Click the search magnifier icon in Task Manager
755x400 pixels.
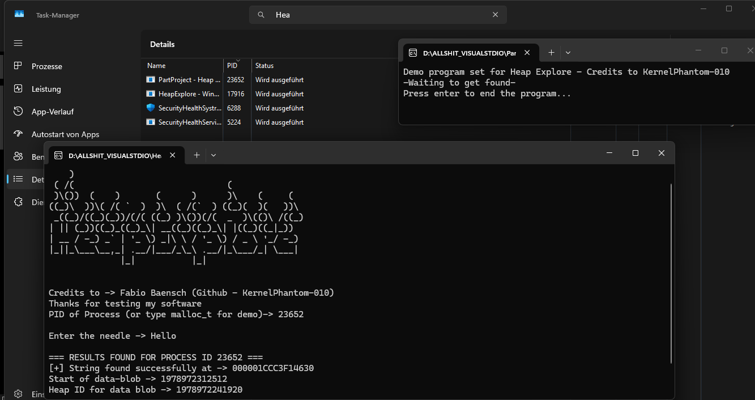[261, 15]
